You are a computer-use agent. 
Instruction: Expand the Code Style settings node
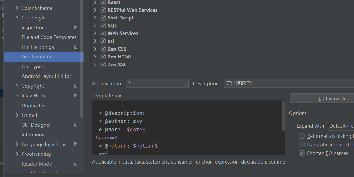[x=17, y=18]
